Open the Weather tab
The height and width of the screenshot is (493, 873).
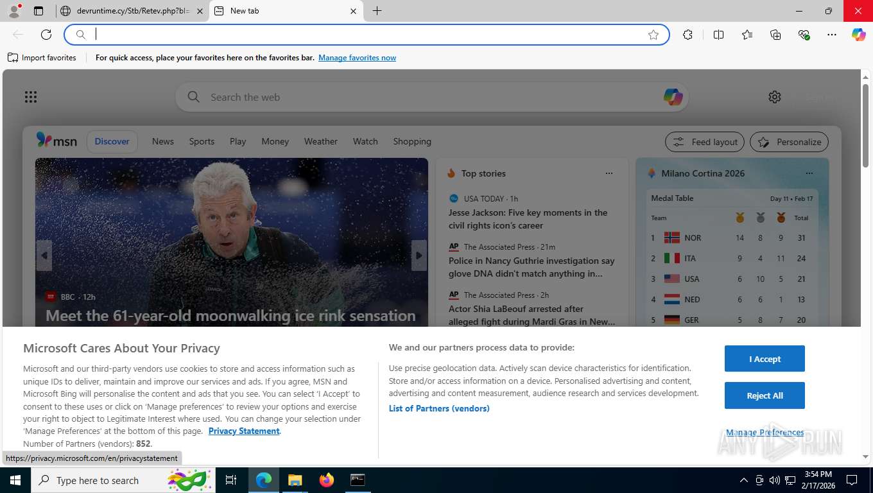(x=321, y=141)
